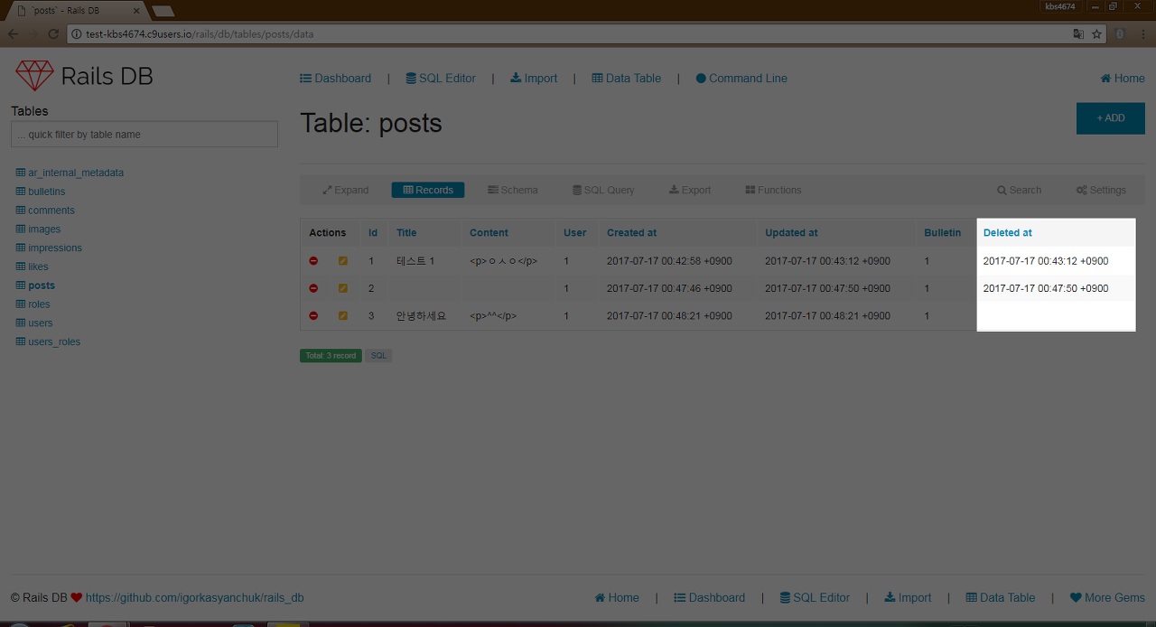The image size is (1156, 627).
Task: Switch to the Schema tab
Action: click(513, 190)
